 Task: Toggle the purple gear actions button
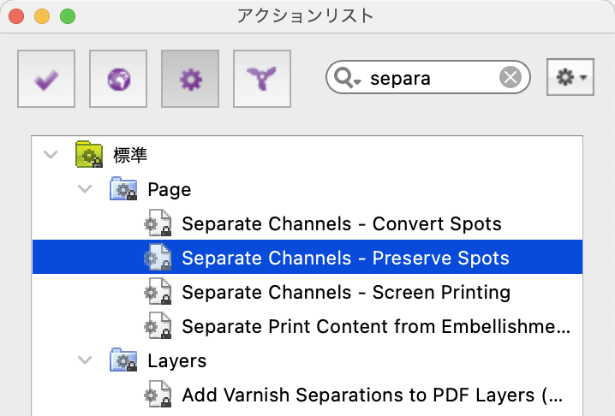(x=190, y=79)
